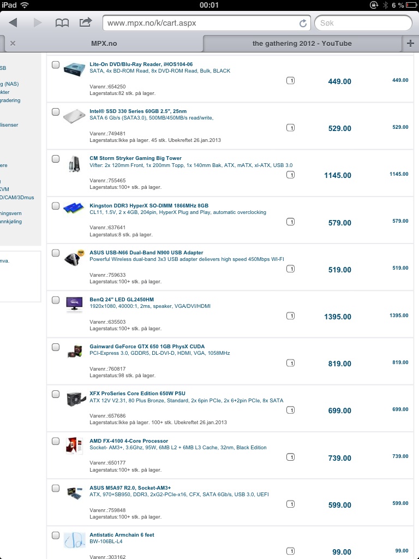419x559 pixels.
Task: Click the BenQ monitor product thumbnail
Action: point(74,304)
